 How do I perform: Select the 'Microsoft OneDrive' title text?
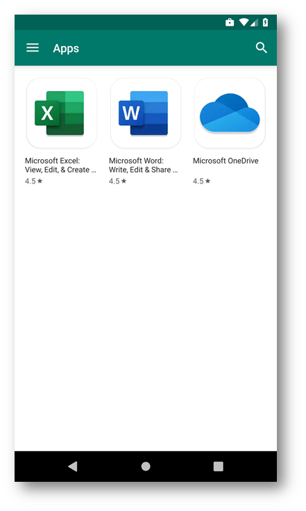click(226, 161)
